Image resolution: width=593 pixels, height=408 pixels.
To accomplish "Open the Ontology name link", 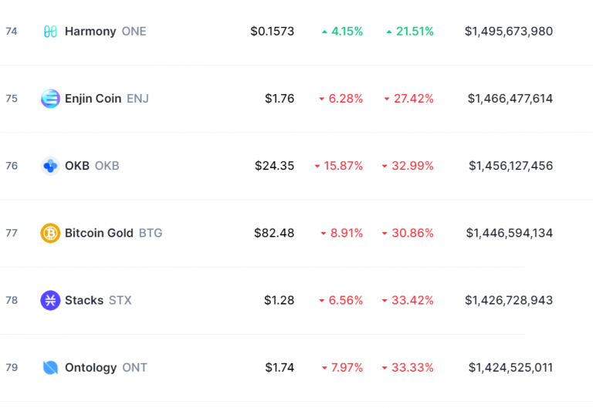I will click(91, 367).
